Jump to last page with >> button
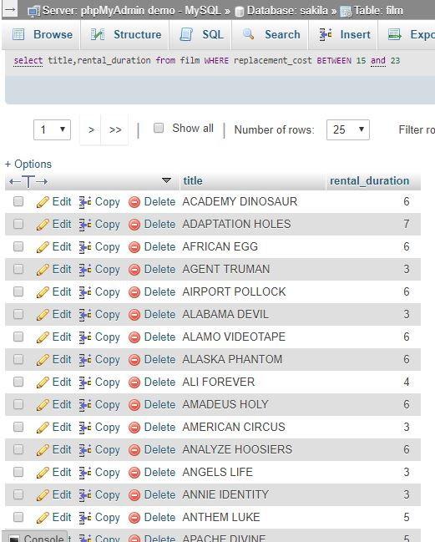Viewport: 435px width, 542px height. tap(115, 130)
